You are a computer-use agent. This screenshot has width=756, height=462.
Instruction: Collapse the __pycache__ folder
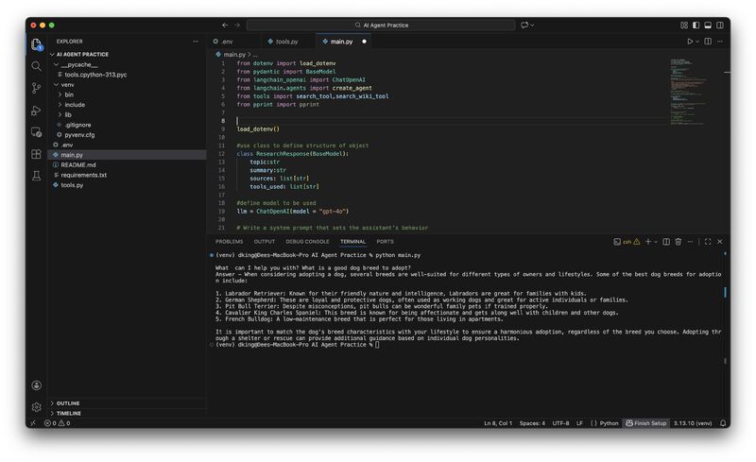pos(57,64)
